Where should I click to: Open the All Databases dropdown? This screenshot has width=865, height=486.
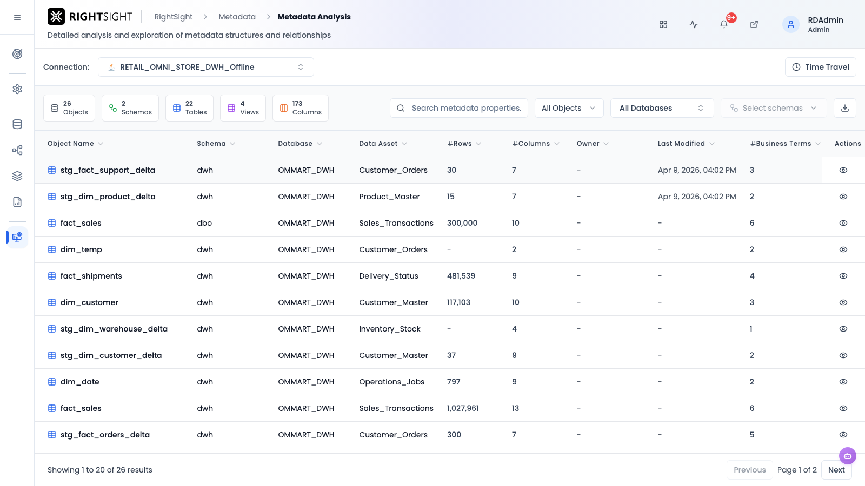(662, 108)
